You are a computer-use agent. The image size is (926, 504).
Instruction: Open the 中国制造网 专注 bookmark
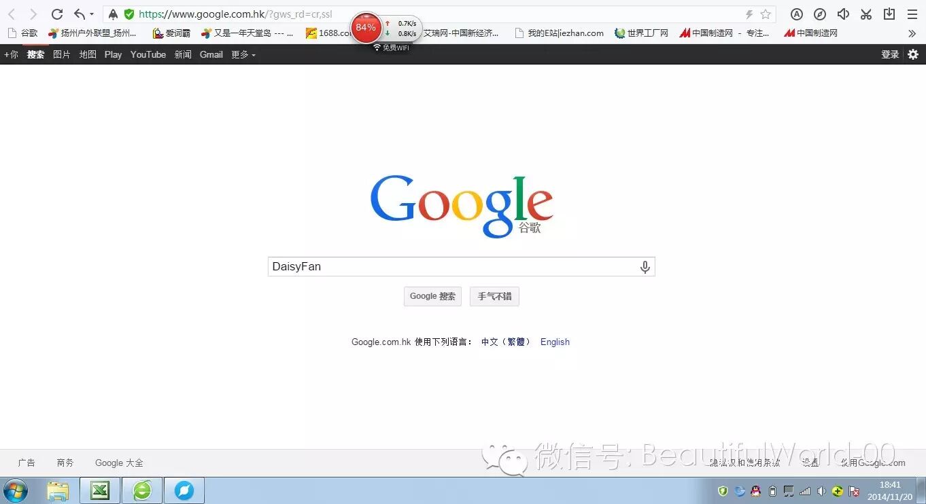tap(725, 33)
